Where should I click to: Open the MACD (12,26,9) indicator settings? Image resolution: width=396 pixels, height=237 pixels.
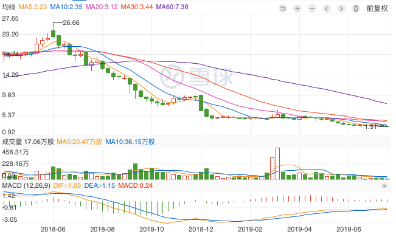(26, 186)
